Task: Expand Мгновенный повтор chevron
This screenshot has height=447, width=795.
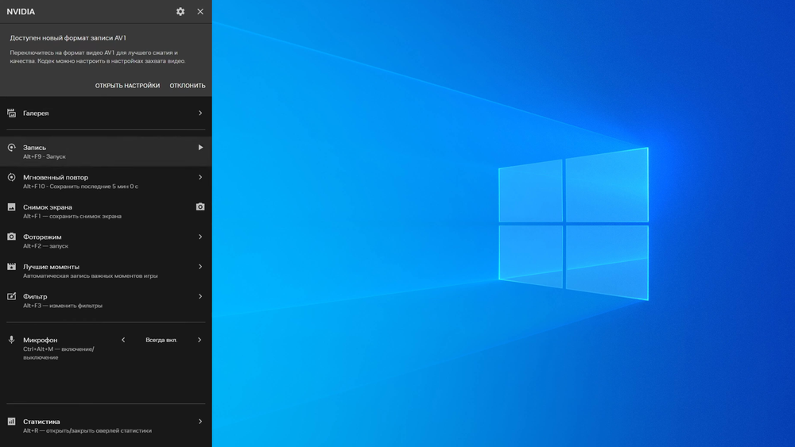Action: pos(200,177)
